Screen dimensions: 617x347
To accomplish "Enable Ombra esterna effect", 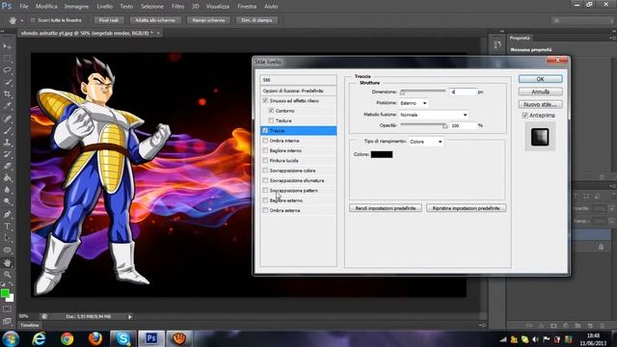I will coord(265,210).
